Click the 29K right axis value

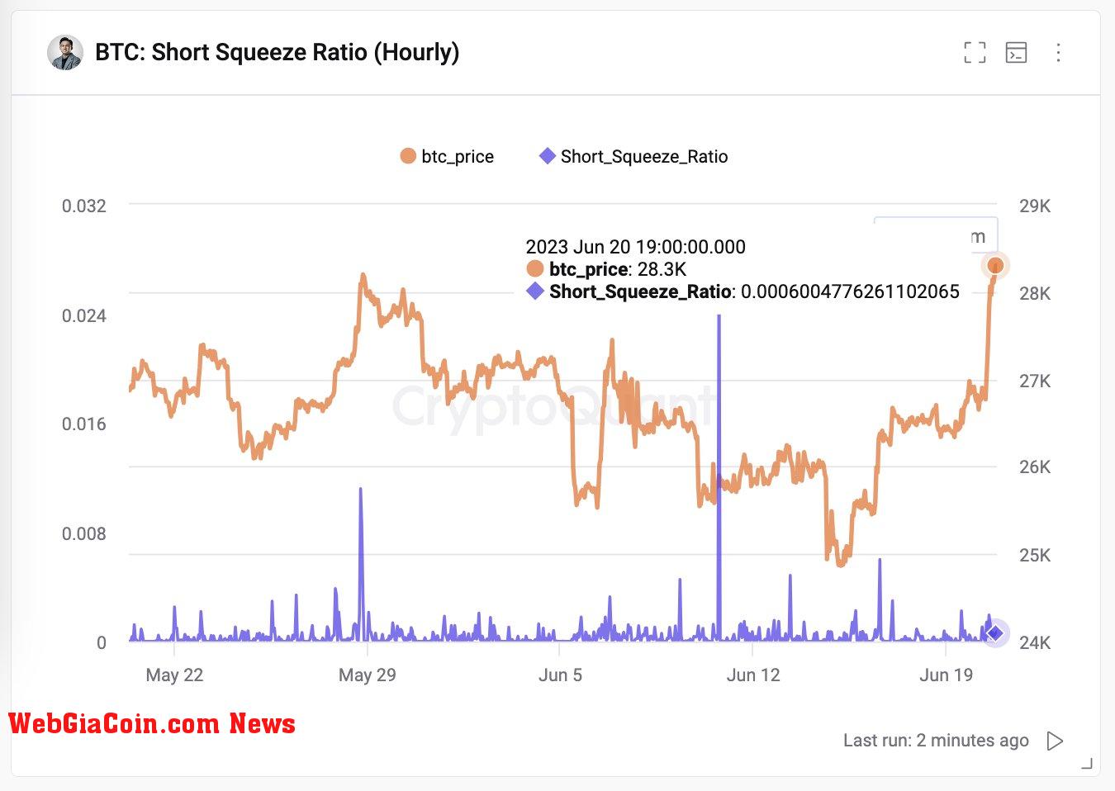tap(1035, 206)
